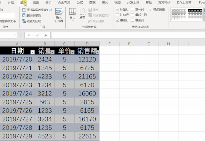The image size is (205, 141).
Task: Open the 公式 (Formulas) ribbon tab
Action: click(x=80, y=2)
